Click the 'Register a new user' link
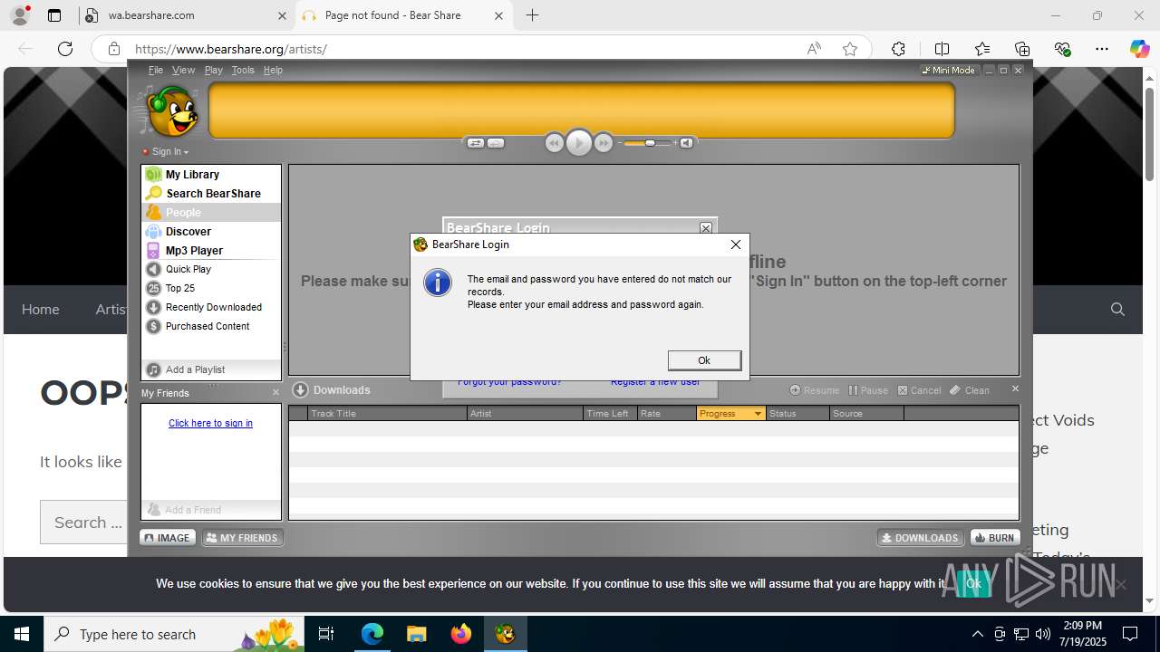1160x652 pixels. pos(655,383)
